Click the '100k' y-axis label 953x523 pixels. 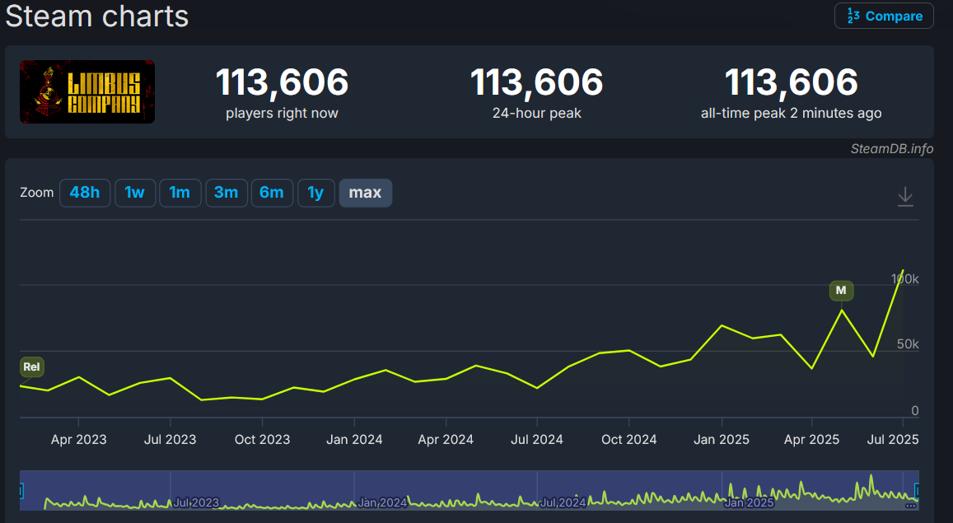click(x=905, y=279)
